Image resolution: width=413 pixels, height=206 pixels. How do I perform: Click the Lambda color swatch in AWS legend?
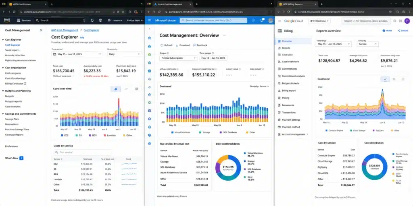click(x=104, y=135)
